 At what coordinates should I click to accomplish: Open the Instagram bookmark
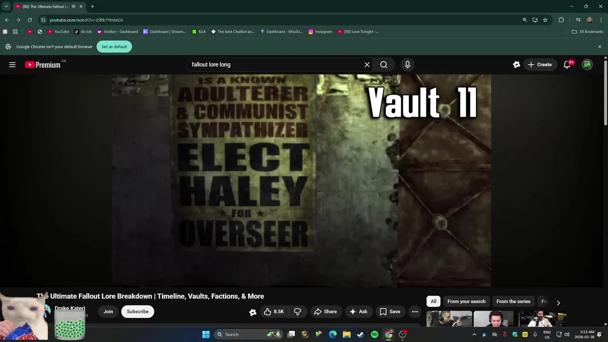320,32
